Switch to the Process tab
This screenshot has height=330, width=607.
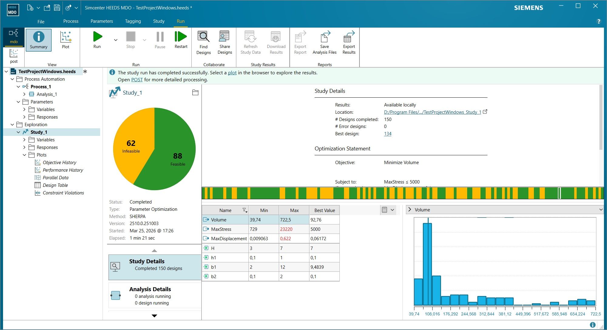pyautogui.click(x=71, y=21)
